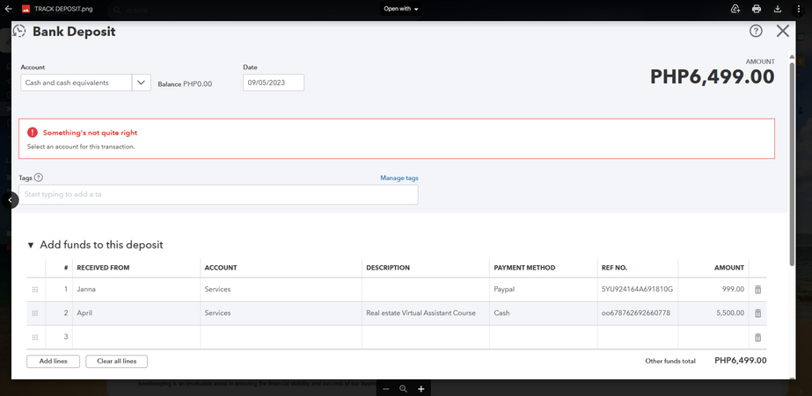
Task: Click the TRACK DEPOSIT.png image file icon
Action: pyautogui.click(x=26, y=9)
